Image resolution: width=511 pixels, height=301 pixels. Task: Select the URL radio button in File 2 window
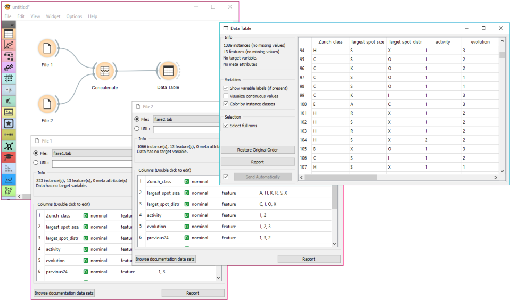(x=137, y=129)
